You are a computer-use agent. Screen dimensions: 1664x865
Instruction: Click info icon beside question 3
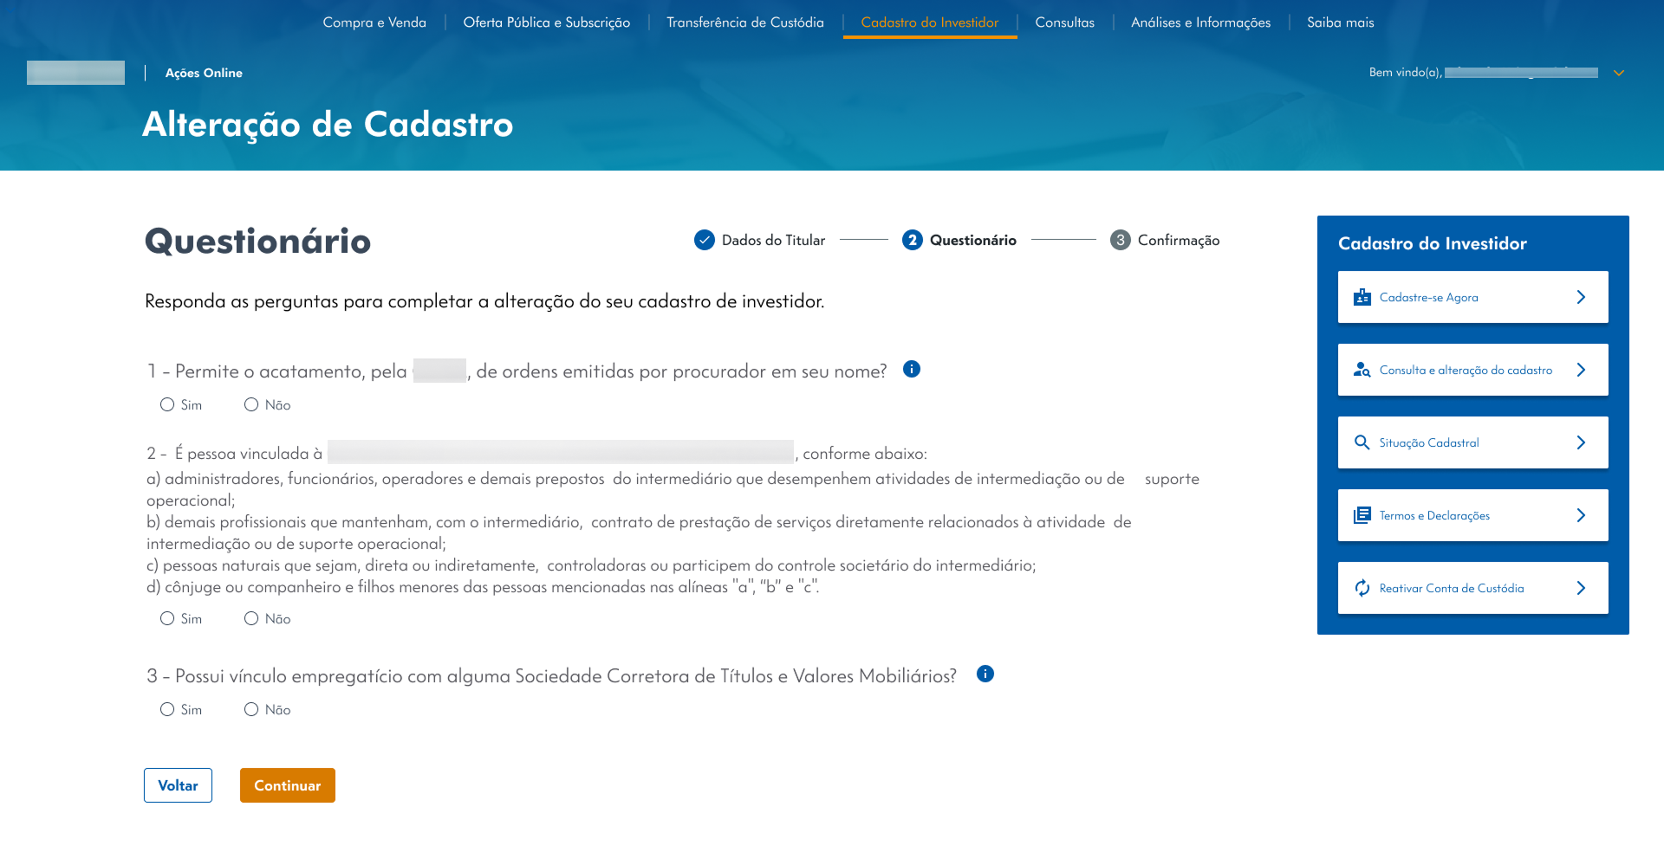click(985, 674)
